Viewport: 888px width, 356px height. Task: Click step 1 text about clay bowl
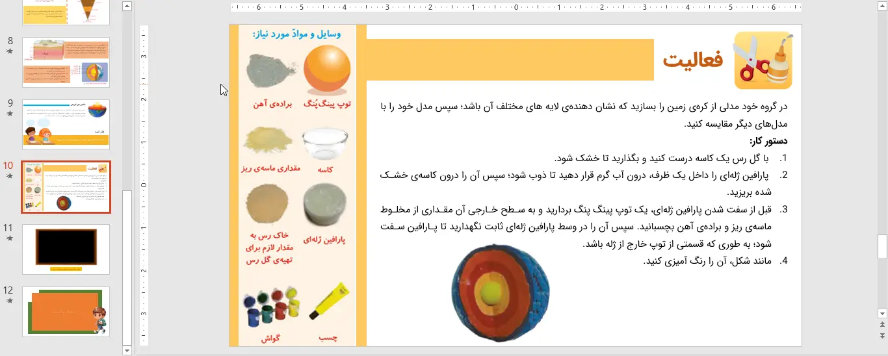[x=662, y=158]
